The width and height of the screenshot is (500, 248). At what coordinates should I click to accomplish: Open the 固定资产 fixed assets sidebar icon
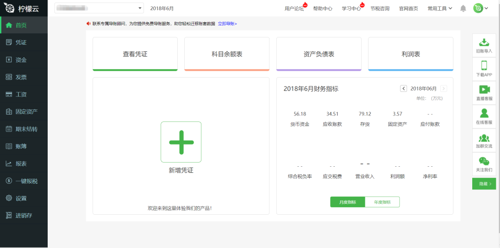pos(9,112)
